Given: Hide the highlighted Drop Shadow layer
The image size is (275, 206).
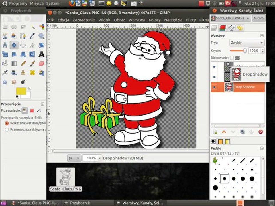Looking at the screenshot, I should point(214,87).
